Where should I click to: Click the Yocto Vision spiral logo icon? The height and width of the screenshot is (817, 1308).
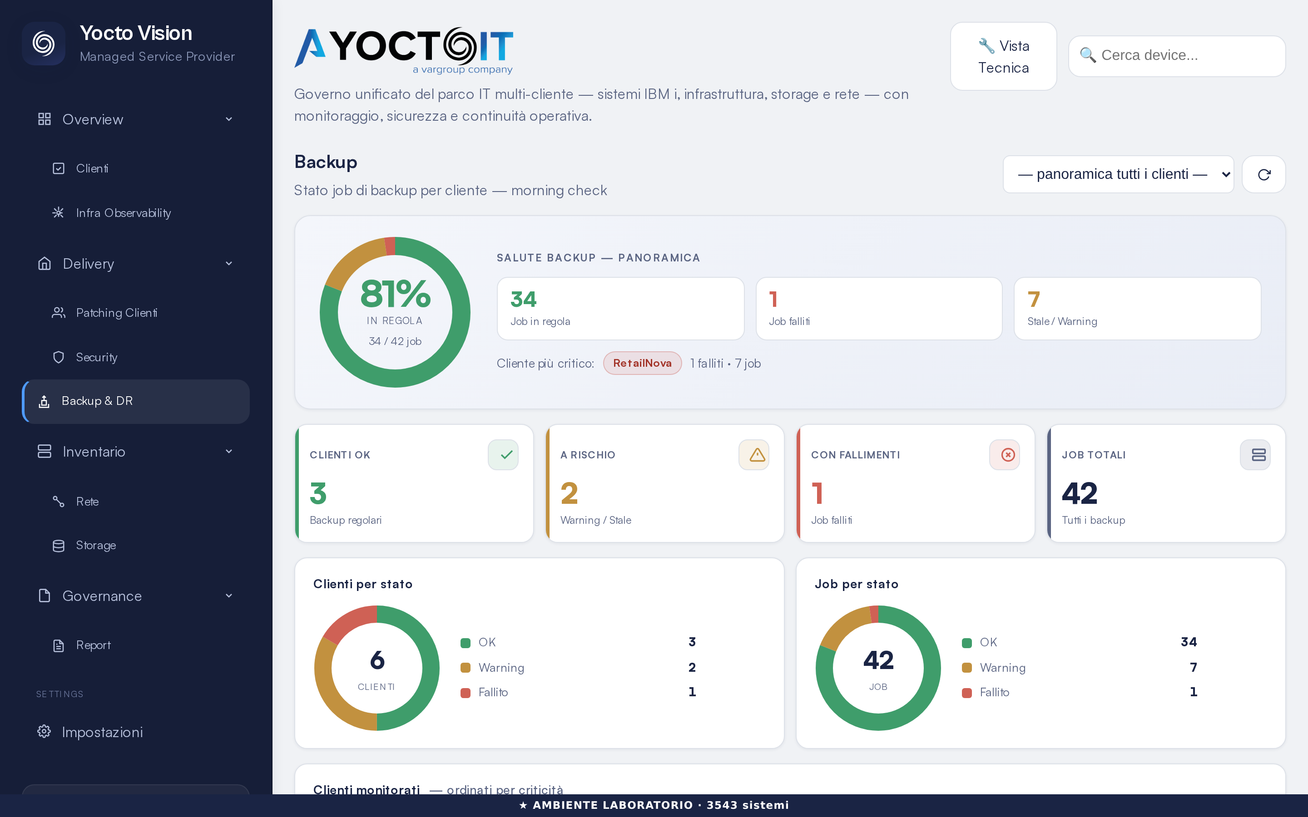pyautogui.click(x=44, y=44)
